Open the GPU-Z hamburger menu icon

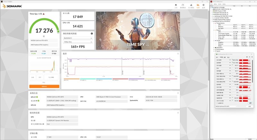point(252,57)
